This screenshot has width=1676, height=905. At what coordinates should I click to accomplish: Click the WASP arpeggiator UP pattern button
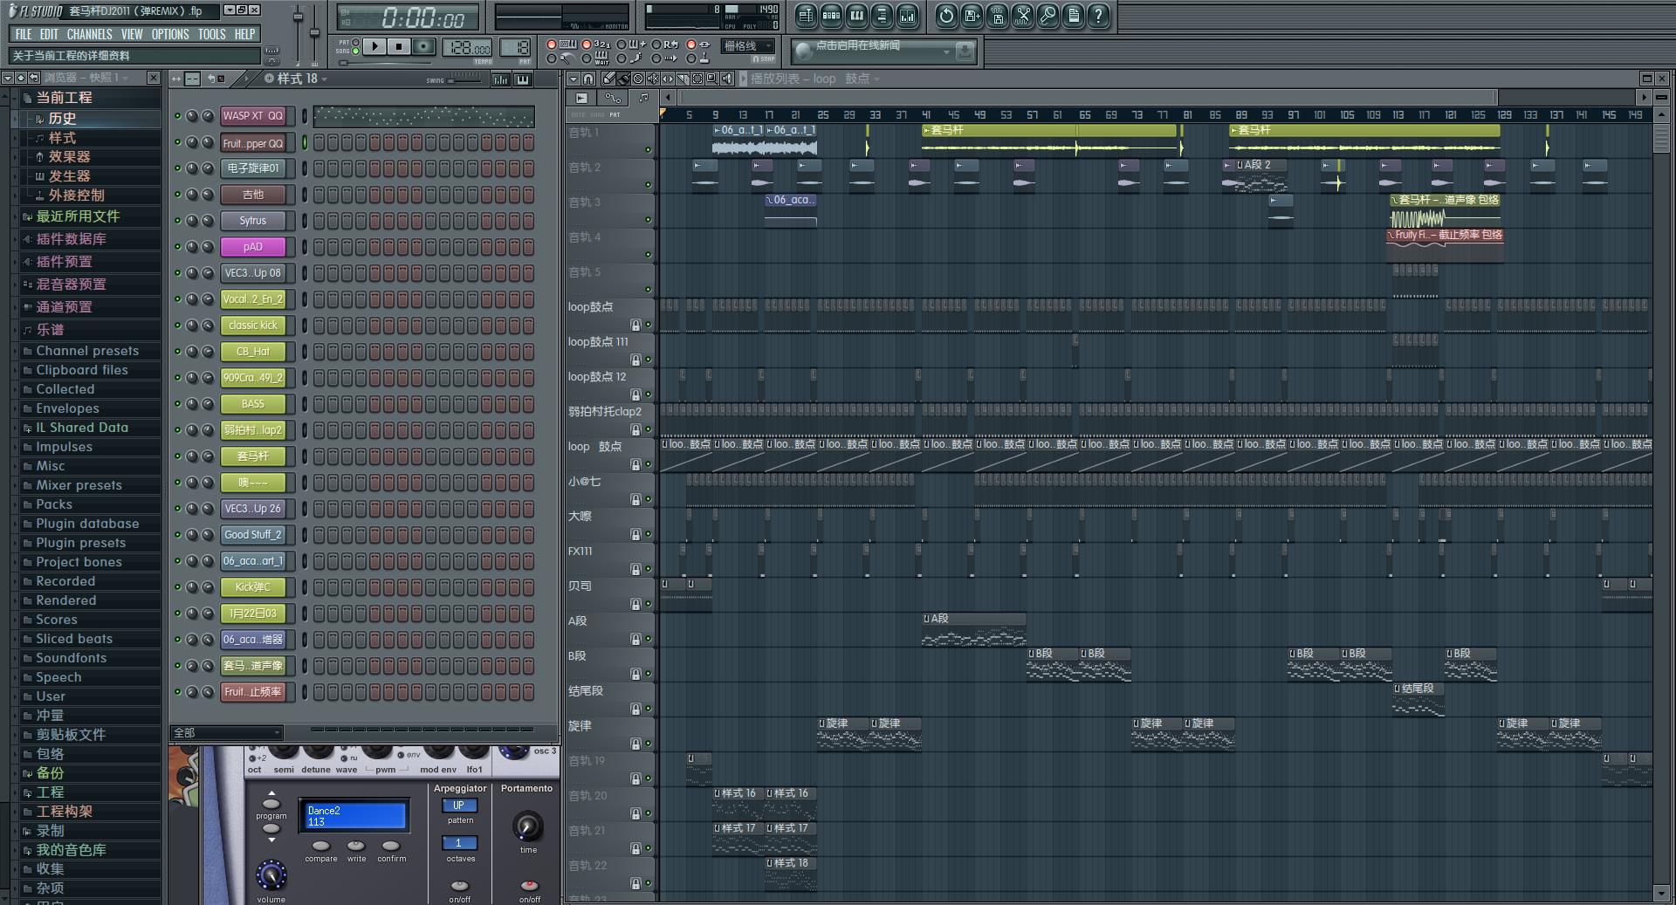tap(459, 806)
